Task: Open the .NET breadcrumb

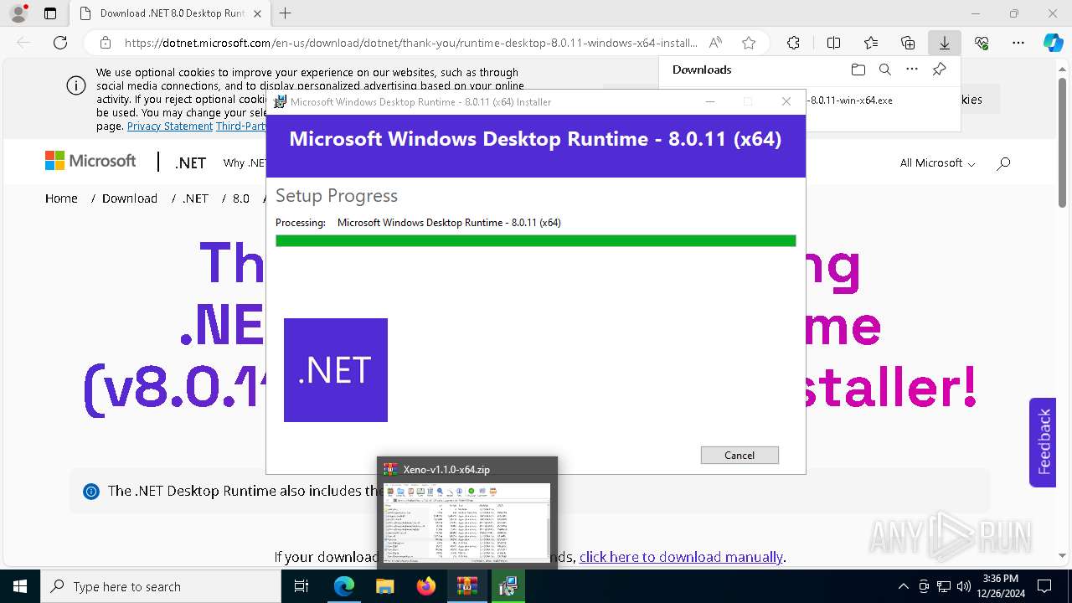Action: point(195,198)
